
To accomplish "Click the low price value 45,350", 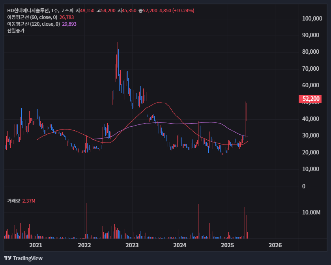I will coord(129,11).
